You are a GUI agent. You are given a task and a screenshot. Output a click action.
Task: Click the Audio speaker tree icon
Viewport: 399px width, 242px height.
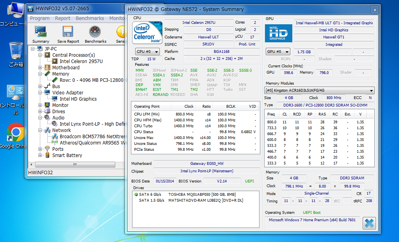(x=47, y=117)
